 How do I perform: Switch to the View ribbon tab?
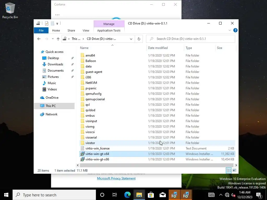click(x=86, y=30)
